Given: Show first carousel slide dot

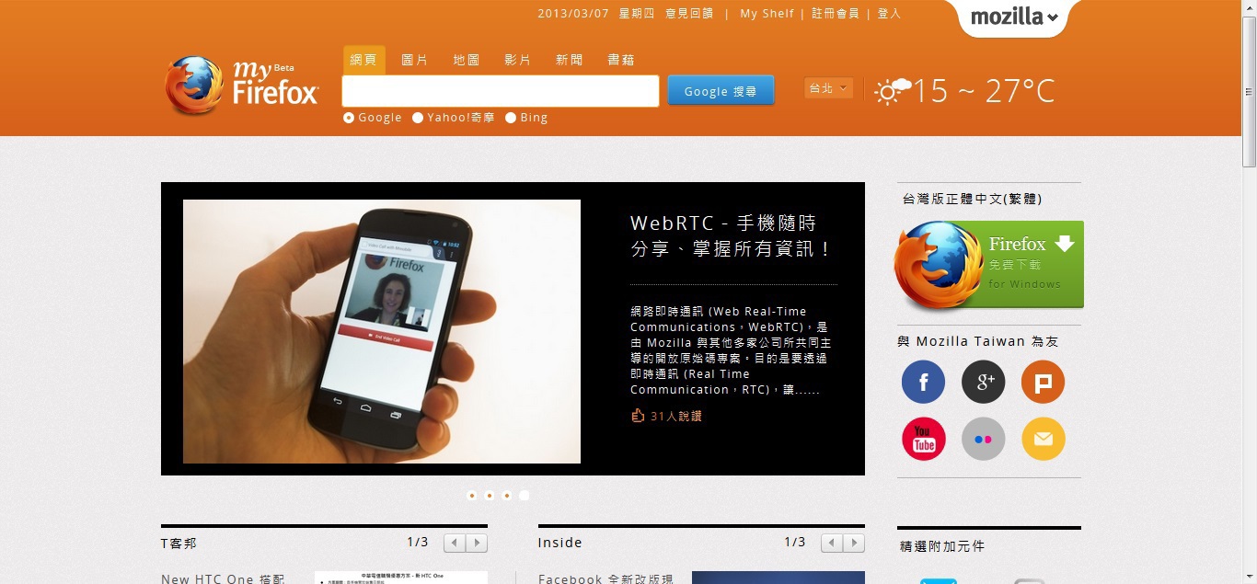Looking at the screenshot, I should [472, 495].
